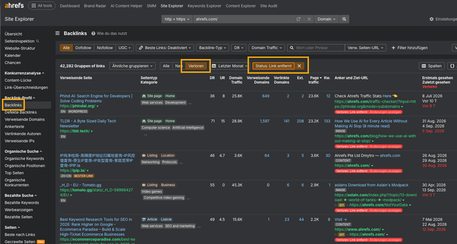Click the Spalten columns button
The height and width of the screenshot is (244, 457).
point(431,66)
